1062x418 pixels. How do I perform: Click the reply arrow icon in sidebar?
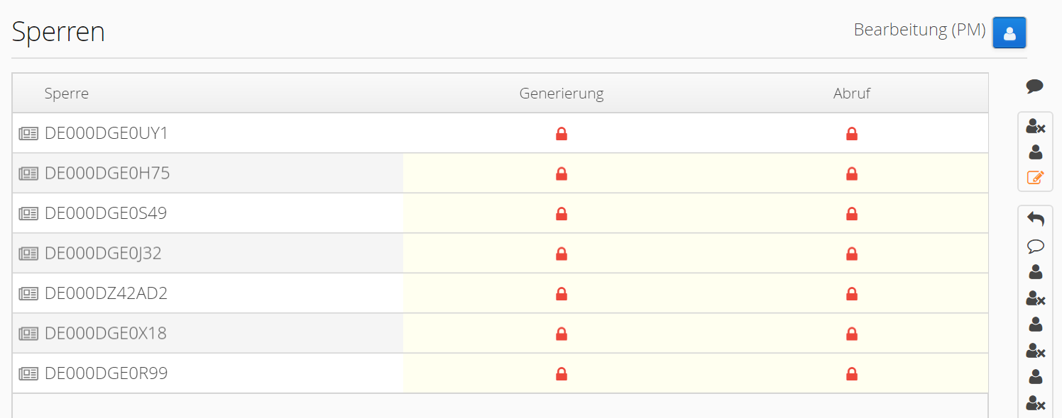(1035, 220)
